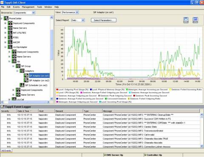Collapse the PhoneCenter root node
This screenshot has width=204, height=157.
tap(1, 18)
